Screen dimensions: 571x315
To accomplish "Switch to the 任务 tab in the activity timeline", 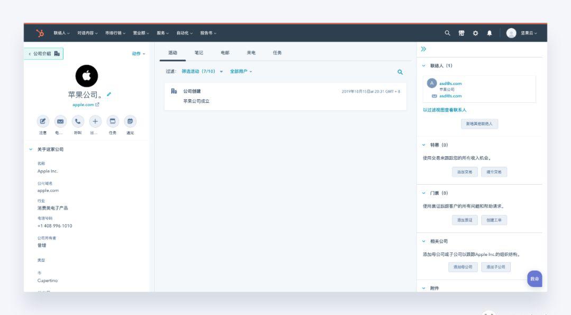I will (277, 53).
